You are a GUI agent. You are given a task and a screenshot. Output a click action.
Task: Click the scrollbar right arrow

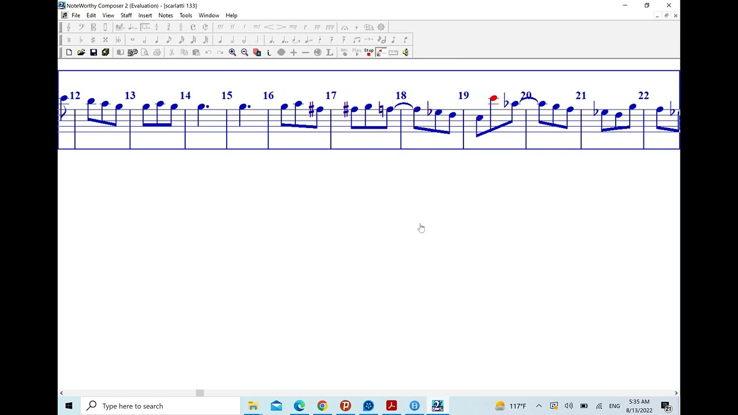click(676, 393)
